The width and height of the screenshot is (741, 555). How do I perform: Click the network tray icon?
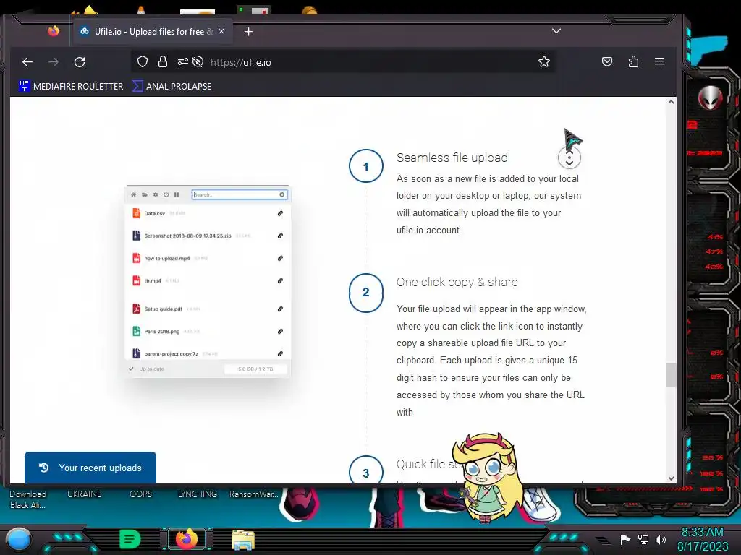pyautogui.click(x=643, y=539)
